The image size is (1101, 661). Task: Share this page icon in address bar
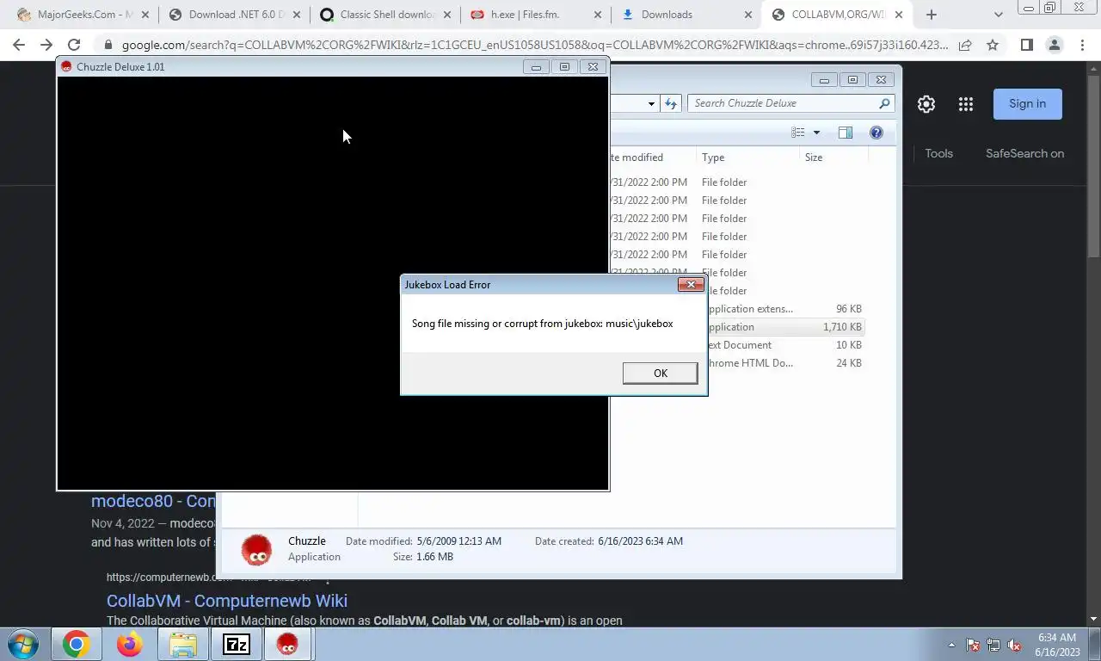coord(965,45)
